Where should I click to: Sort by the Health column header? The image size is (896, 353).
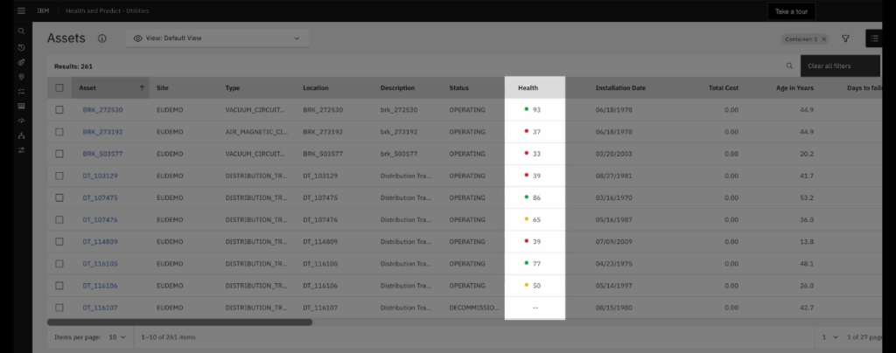[x=528, y=88]
